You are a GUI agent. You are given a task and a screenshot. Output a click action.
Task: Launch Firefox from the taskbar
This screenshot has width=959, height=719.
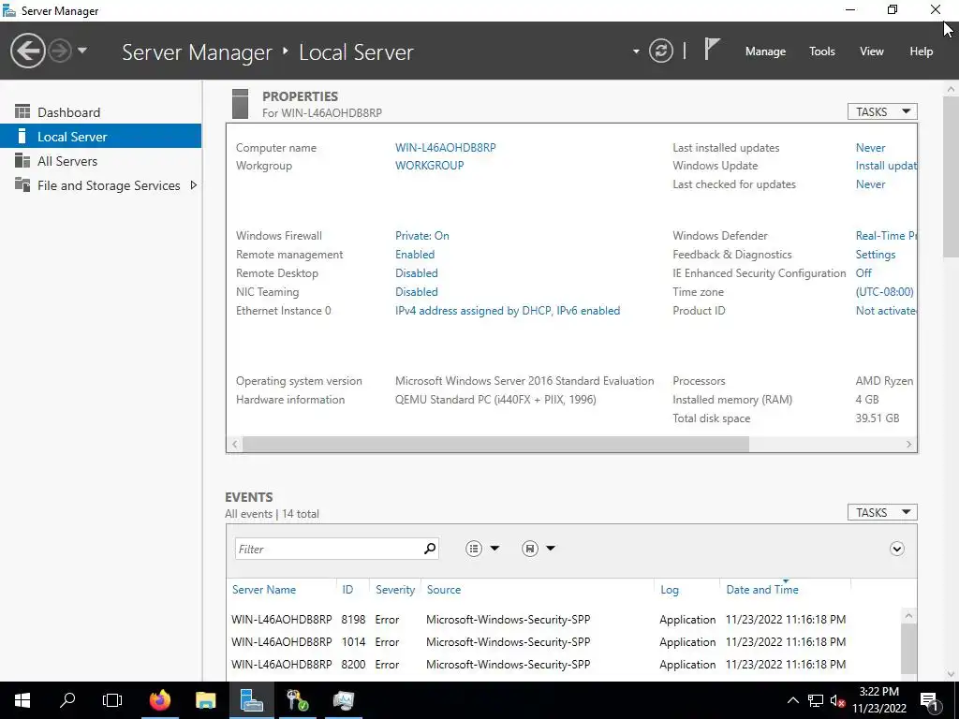(x=160, y=700)
